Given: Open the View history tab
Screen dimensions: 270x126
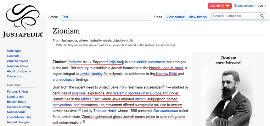Looking at the screenshot, I should (198, 17).
